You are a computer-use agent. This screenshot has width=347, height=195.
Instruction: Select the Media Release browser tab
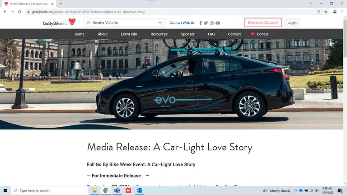29,4
